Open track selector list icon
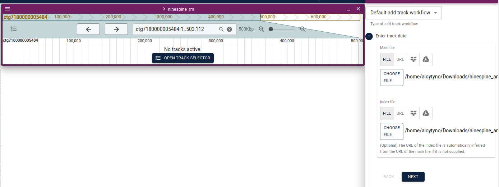Screen dimensions: 499x187 click(x=14, y=29)
